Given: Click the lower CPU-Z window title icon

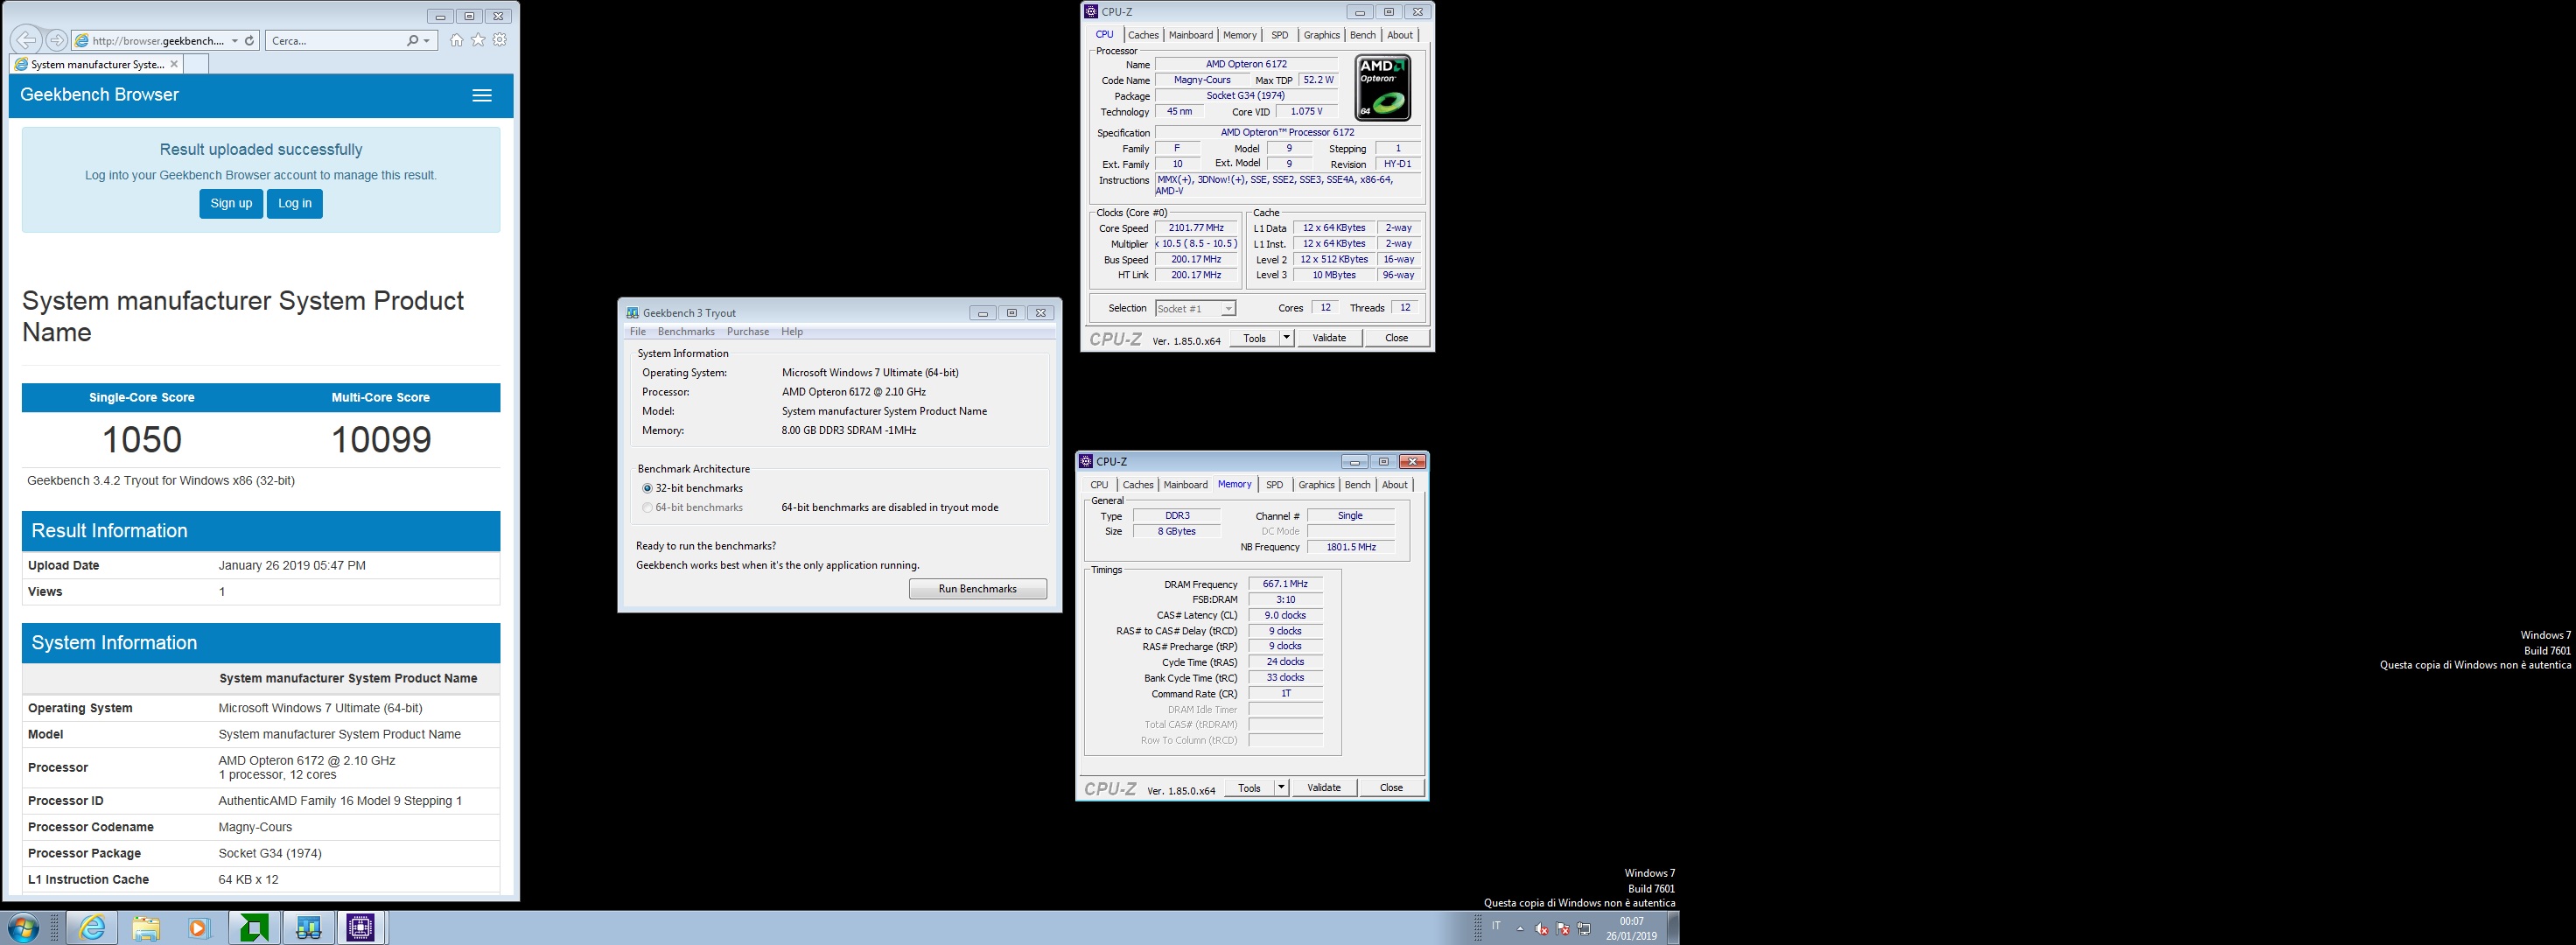Looking at the screenshot, I should coord(1086,462).
